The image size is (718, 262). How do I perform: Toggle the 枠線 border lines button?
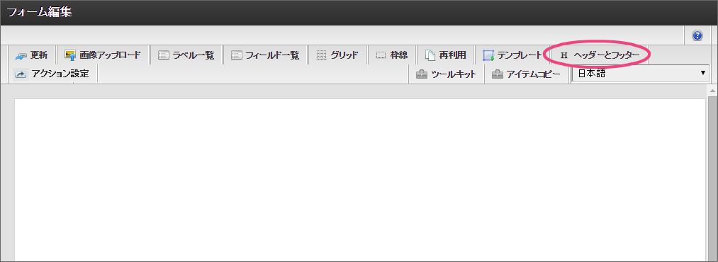pos(391,55)
